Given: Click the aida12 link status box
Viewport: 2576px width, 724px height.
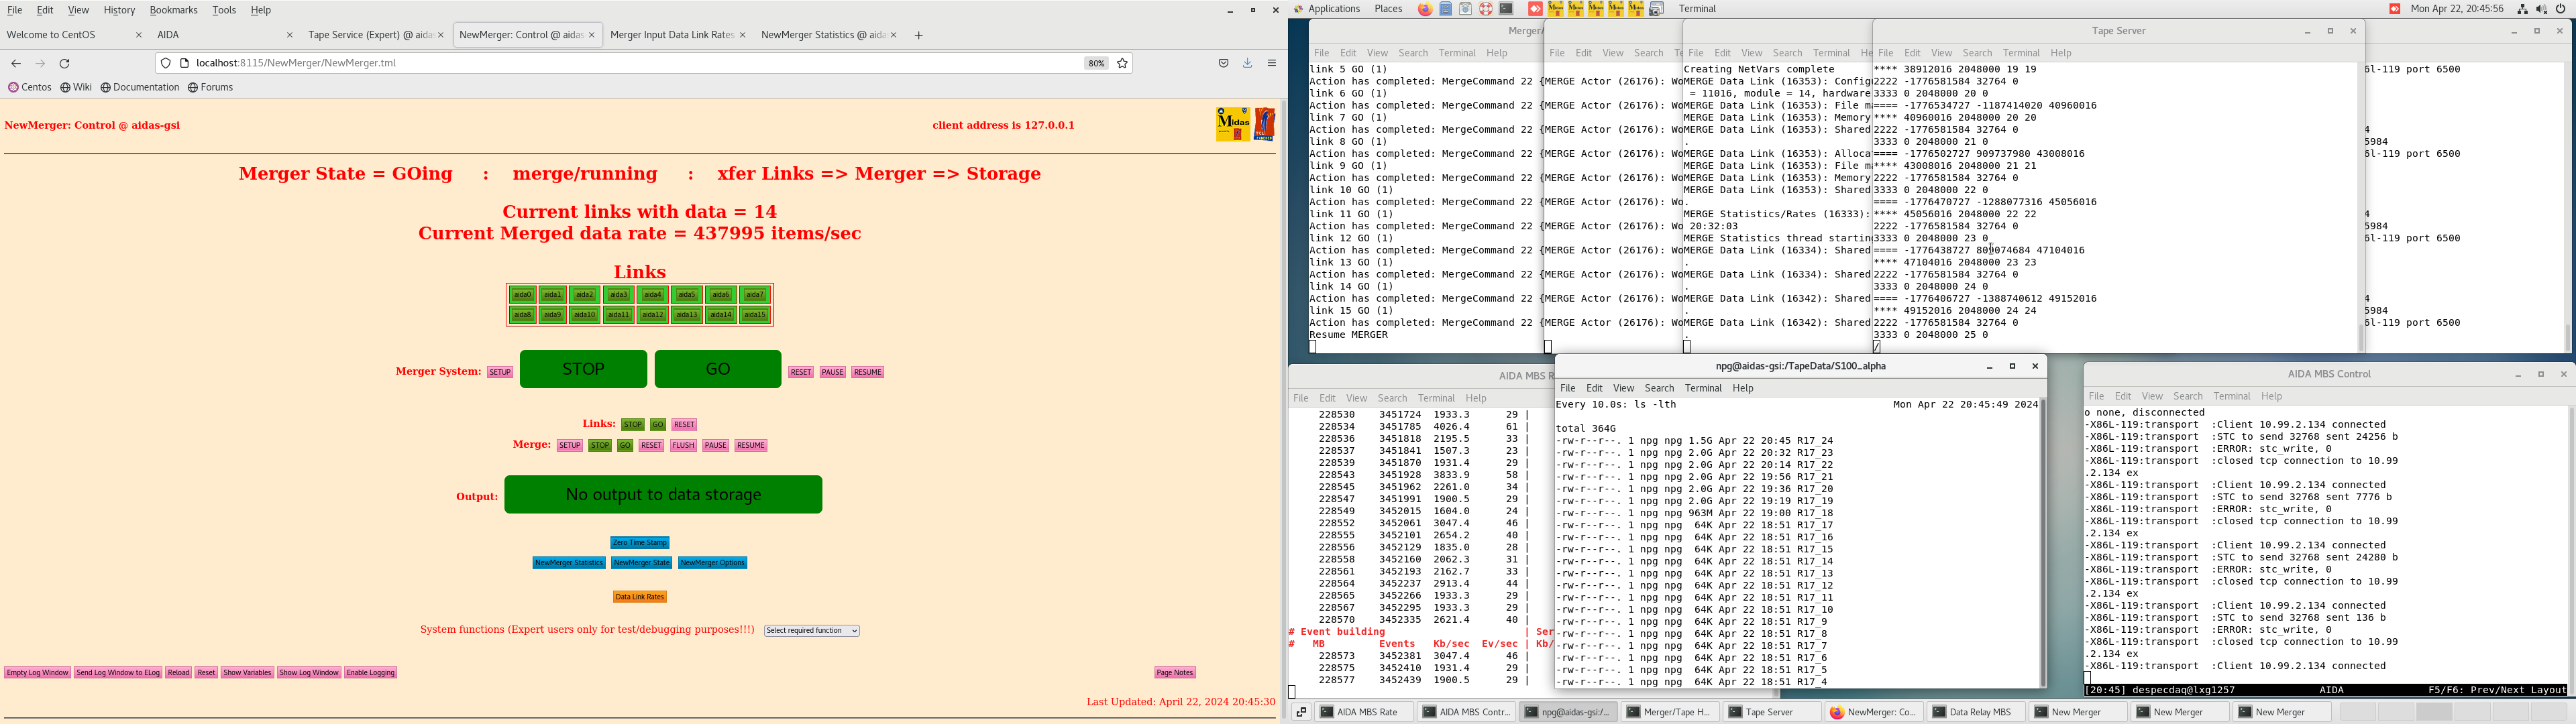Looking at the screenshot, I should [x=653, y=315].
